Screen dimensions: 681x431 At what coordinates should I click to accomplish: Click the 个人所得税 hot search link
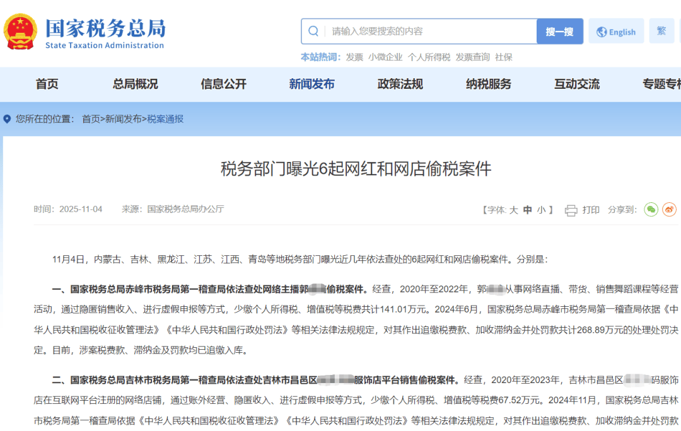click(x=429, y=57)
